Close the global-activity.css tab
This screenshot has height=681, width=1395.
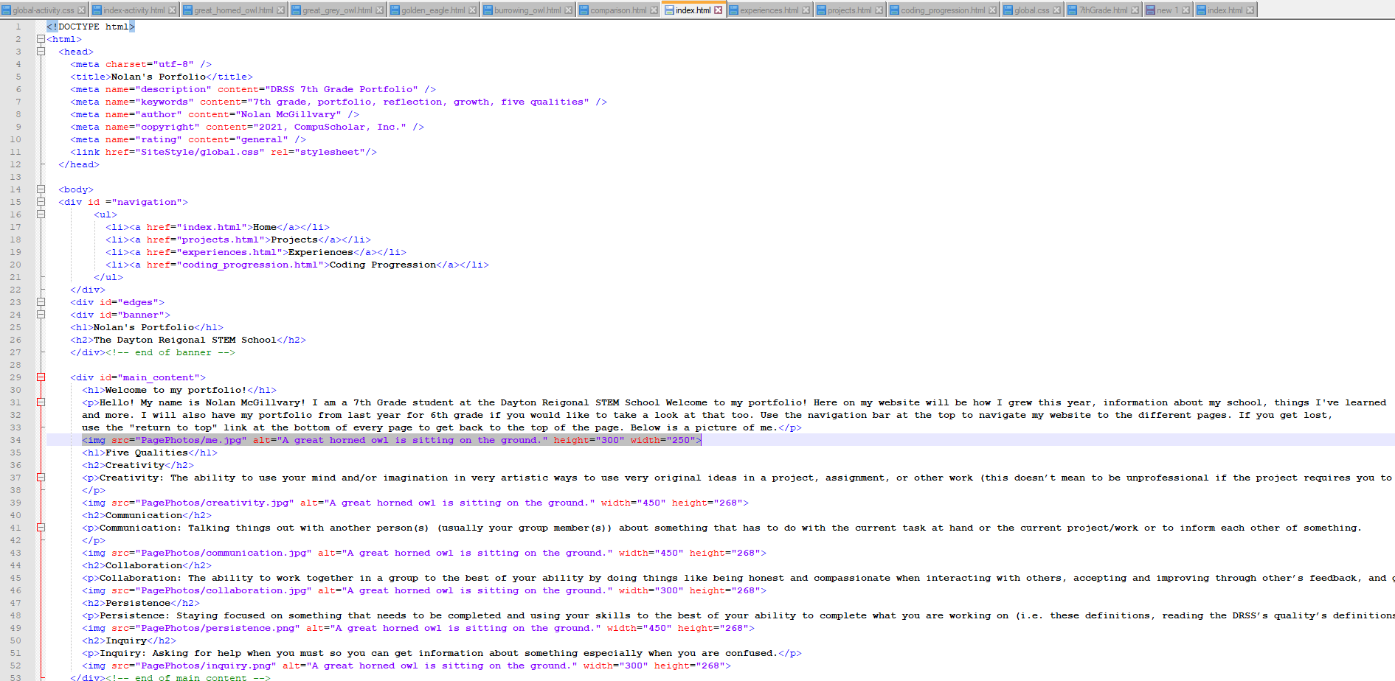[81, 10]
